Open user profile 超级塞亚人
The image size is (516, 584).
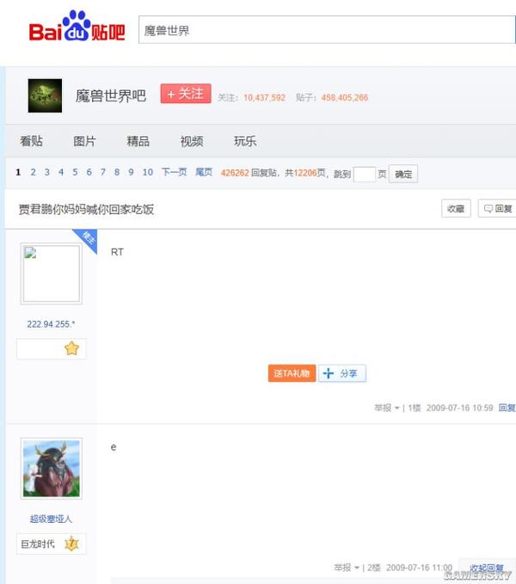(x=51, y=519)
